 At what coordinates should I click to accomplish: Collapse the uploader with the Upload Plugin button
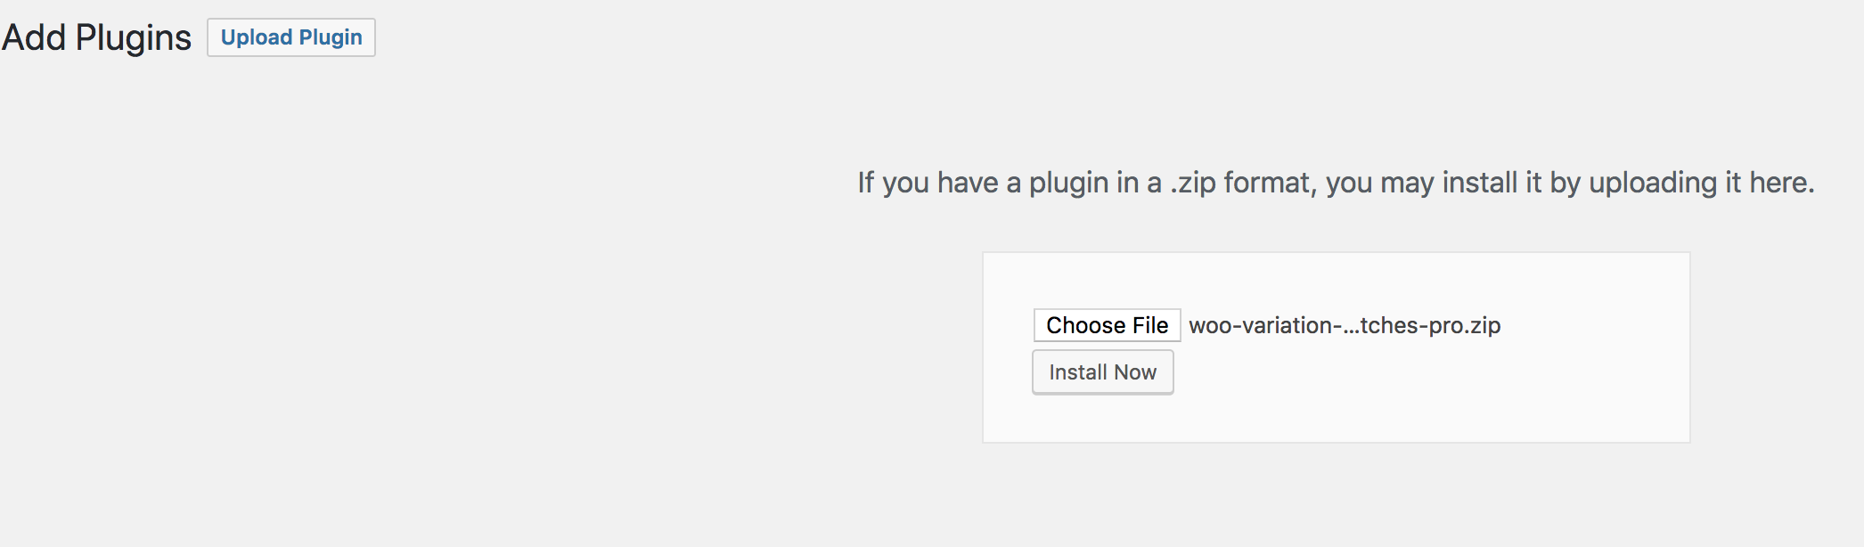[x=291, y=37]
